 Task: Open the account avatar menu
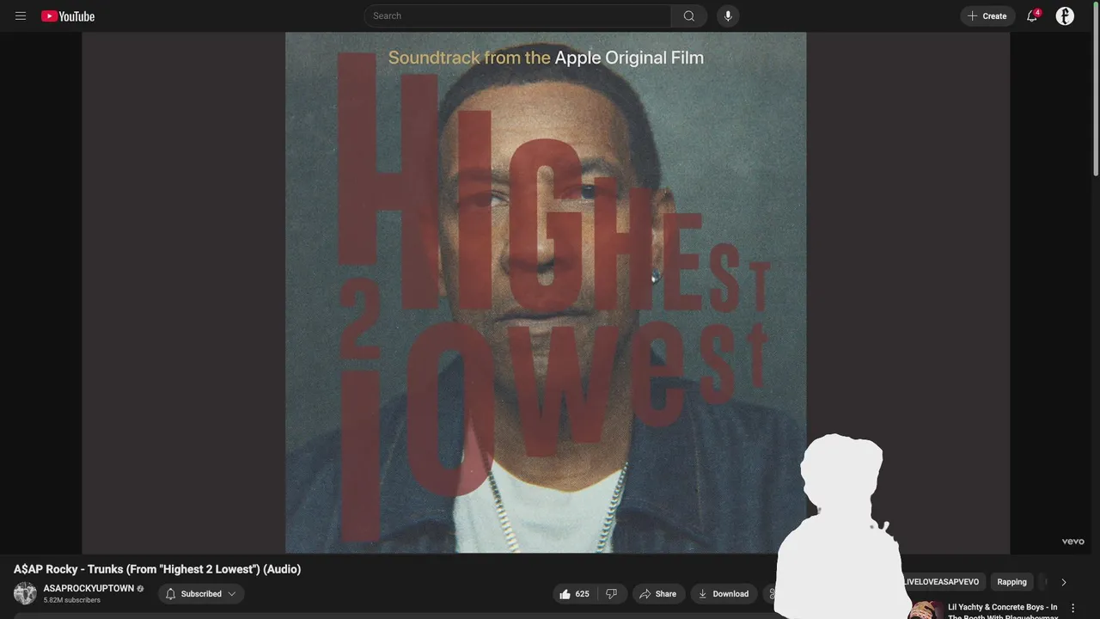tap(1065, 15)
